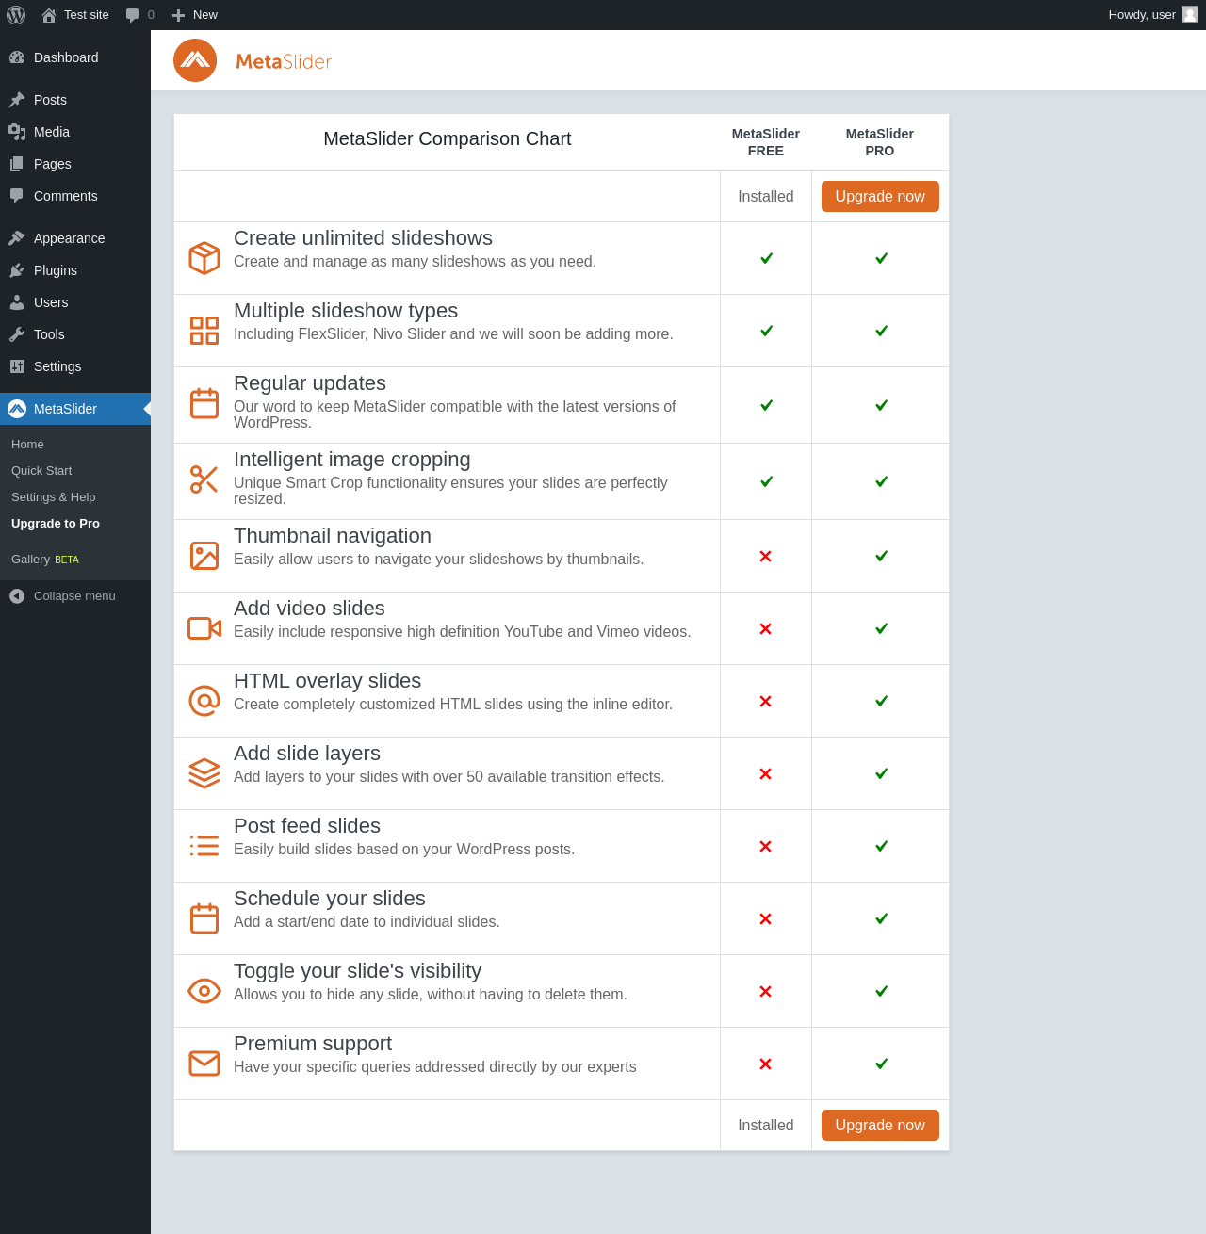Open Comments from the sidebar
The image size is (1206, 1234).
[x=75, y=196]
